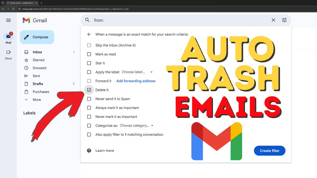Viewport: 317px width, 178px height.
Task: Check the Forward it box
Action: [89, 81]
